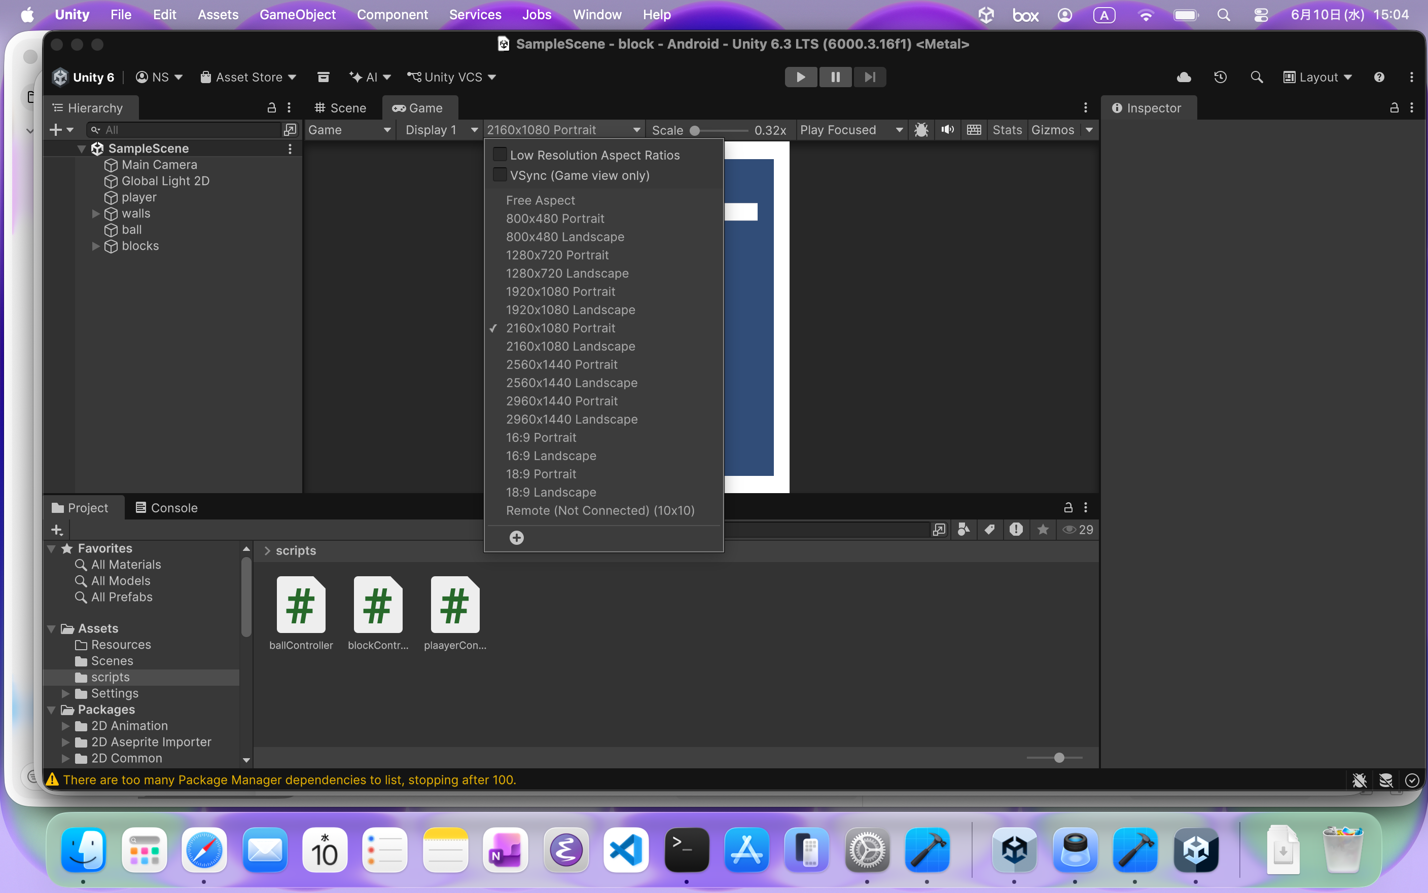Open the Package Manager box icon in toolbar

click(x=323, y=78)
